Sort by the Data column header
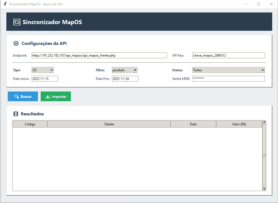Image resolution: width=278 pixels, height=203 pixels. [x=193, y=124]
